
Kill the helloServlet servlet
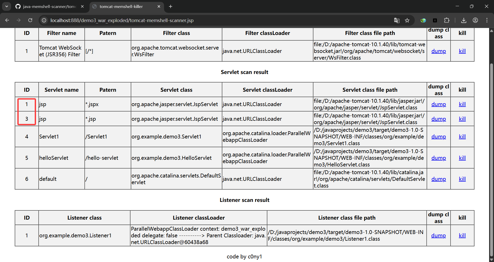point(462,158)
